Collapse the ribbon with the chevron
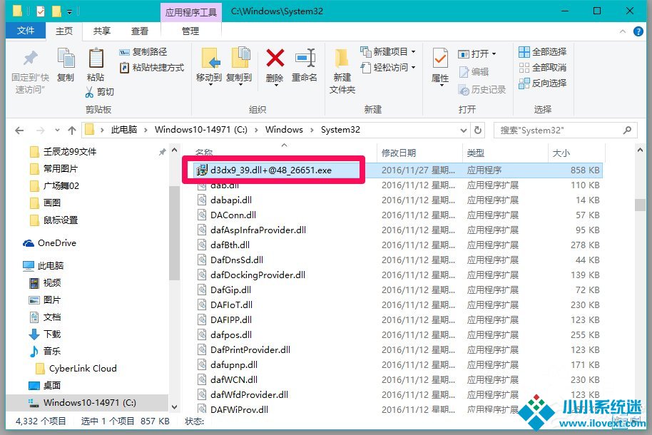This screenshot has height=435, width=652. 623,31
